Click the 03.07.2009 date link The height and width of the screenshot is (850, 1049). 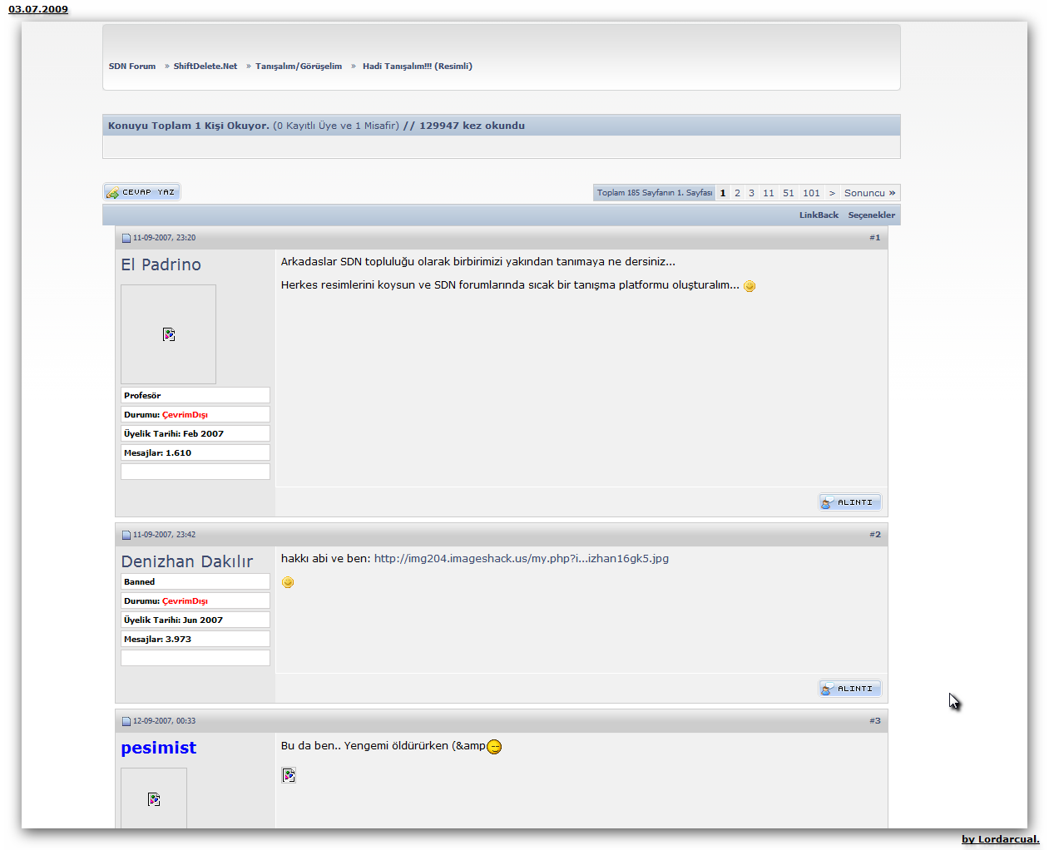(38, 9)
